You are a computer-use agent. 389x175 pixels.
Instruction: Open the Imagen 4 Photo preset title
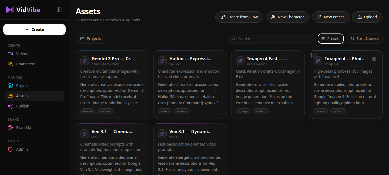(345, 59)
